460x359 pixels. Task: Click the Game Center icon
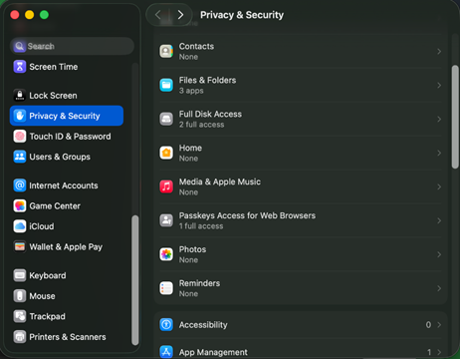(x=20, y=205)
